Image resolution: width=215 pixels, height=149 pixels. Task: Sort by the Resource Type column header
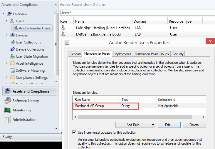[x=185, y=21]
